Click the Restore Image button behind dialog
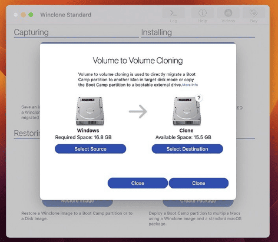Screen dimensions: 278x242 point(77,203)
